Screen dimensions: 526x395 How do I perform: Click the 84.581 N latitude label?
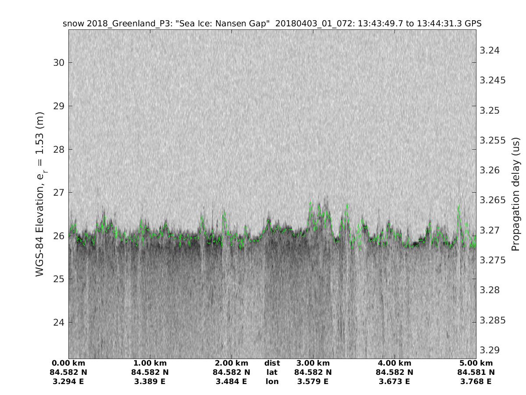tap(476, 372)
